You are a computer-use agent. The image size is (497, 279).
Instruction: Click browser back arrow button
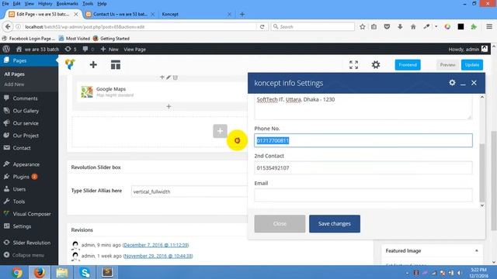tap(8, 26)
